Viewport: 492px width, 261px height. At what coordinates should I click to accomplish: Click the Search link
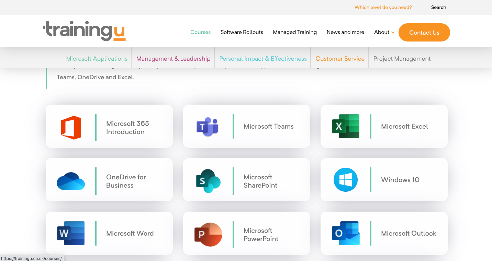click(x=439, y=7)
